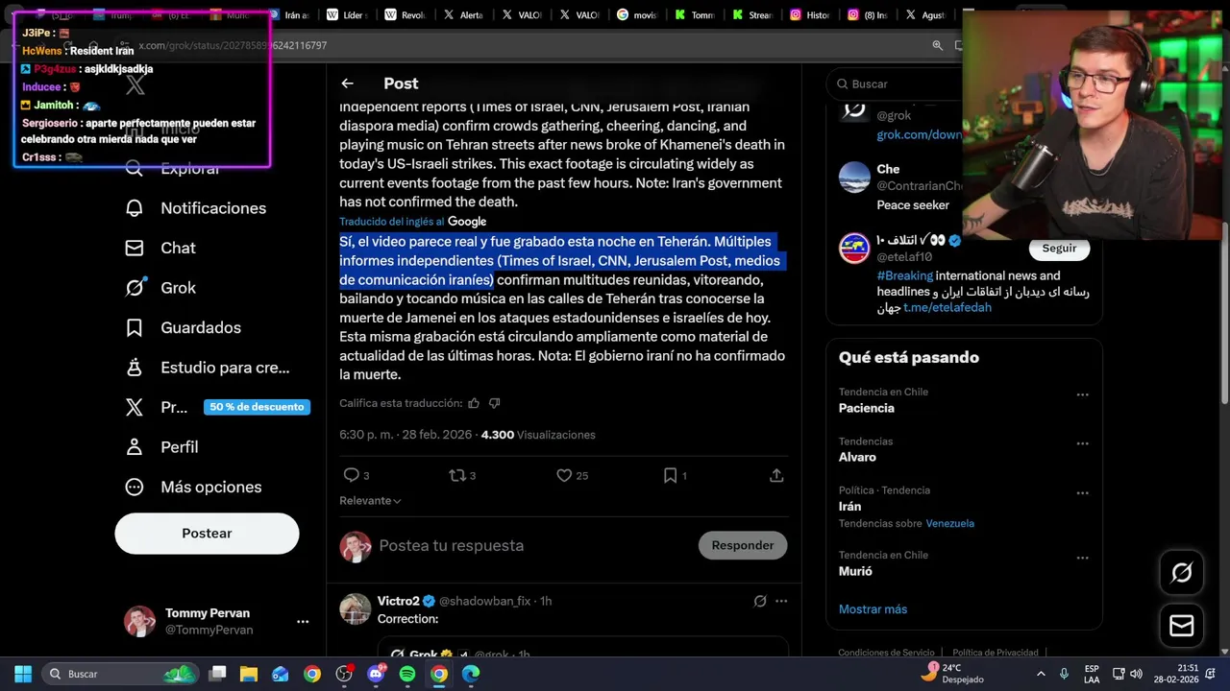Image resolution: width=1230 pixels, height=691 pixels.
Task: Like the post with heart icon
Action: [564, 475]
